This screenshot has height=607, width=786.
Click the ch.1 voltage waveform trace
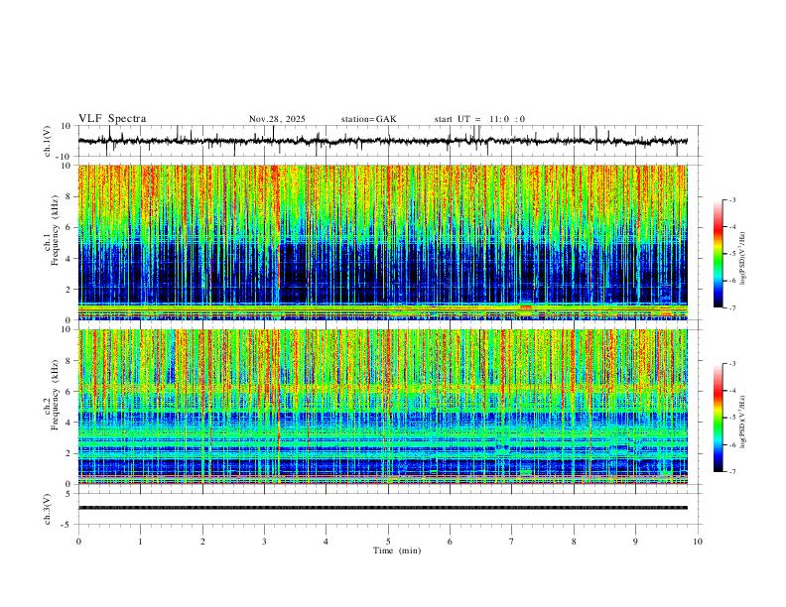pyautogui.click(x=382, y=141)
